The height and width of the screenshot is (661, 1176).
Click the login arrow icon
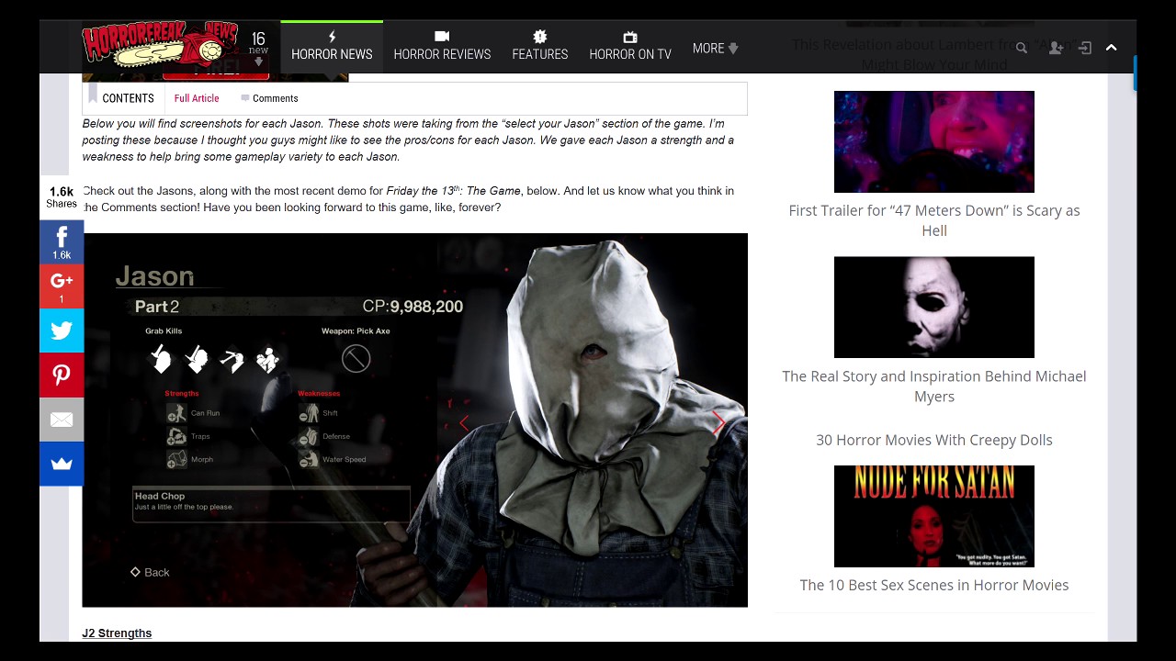pyautogui.click(x=1085, y=48)
